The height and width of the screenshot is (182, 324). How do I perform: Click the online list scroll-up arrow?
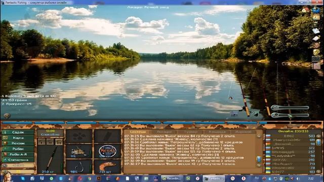(x=318, y=136)
